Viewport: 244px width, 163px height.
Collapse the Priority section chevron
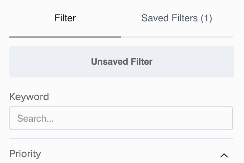(224, 155)
